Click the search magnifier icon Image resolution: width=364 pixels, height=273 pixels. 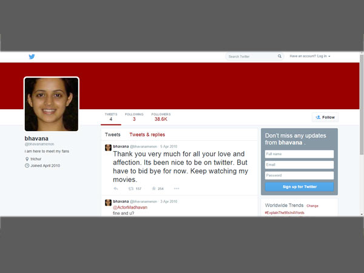280,56
